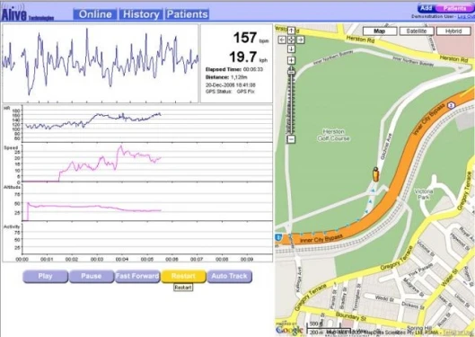
Task: Click the Add button
Action: (x=426, y=8)
